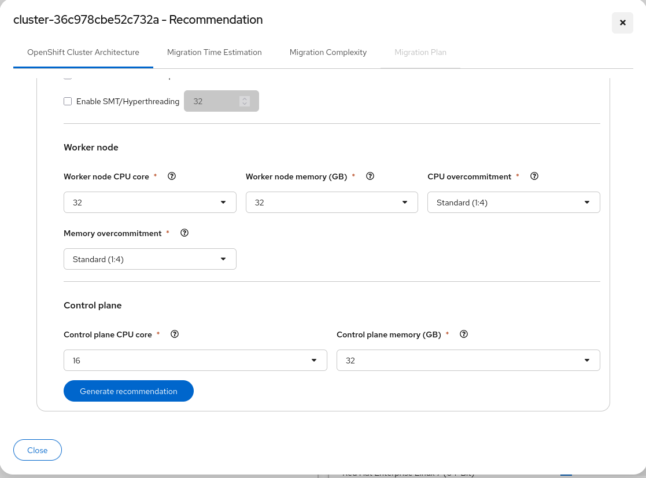Image resolution: width=646 pixels, height=478 pixels.
Task: Open Control plane CPU core help icon
Action: click(x=175, y=334)
